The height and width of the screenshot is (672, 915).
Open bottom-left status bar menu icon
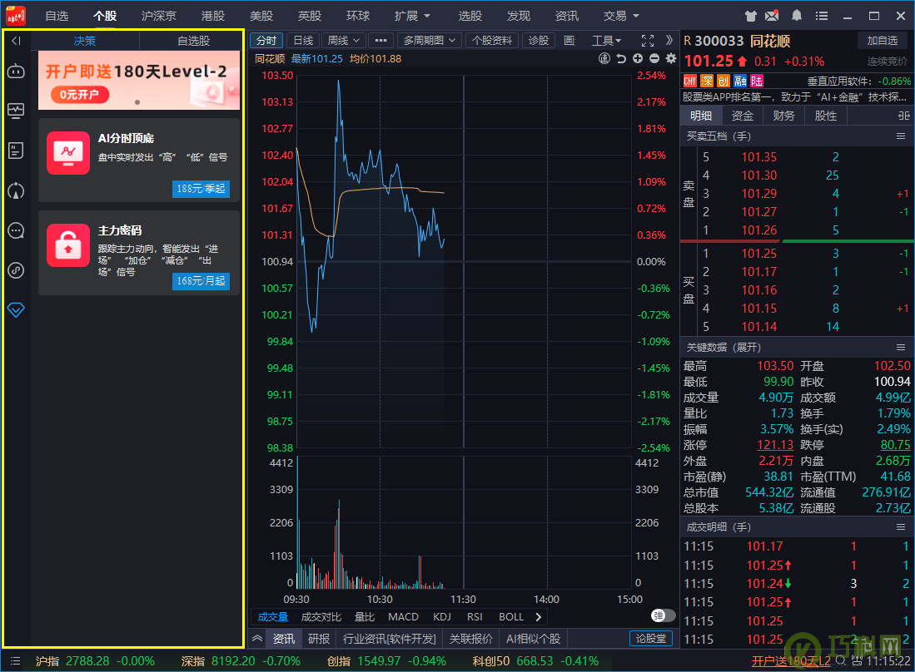click(16, 661)
